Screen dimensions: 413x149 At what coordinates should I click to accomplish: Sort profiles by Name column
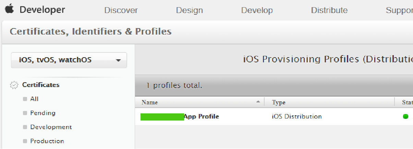coord(150,102)
